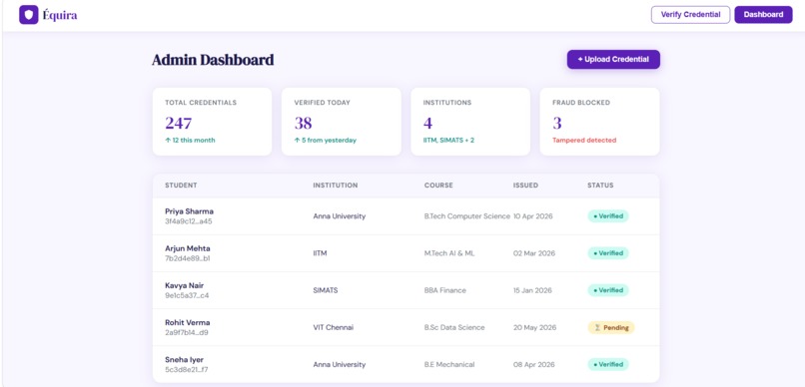Click the VIT Chennai institution cell
Viewport: 805px width, 387px height.
coord(334,327)
